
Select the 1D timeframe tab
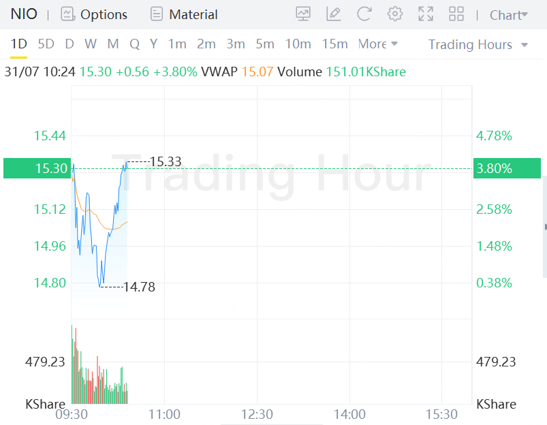click(19, 44)
